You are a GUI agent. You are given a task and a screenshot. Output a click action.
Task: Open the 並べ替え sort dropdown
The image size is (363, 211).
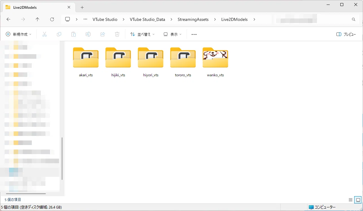pos(142,34)
